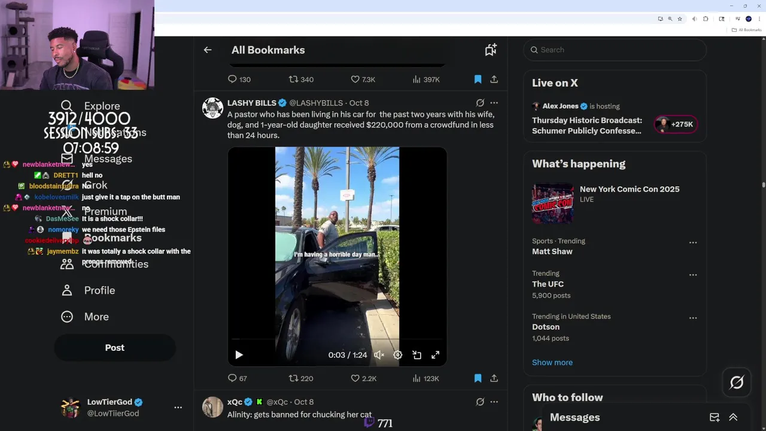Enter fullscreen on the video player
766x431 pixels.
436,355
